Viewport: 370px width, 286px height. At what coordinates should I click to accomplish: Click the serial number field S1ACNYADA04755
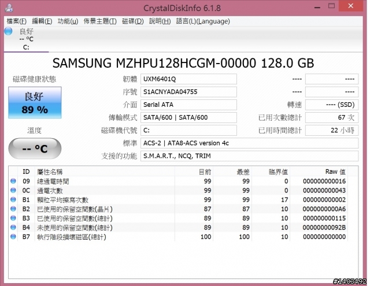coord(188,92)
